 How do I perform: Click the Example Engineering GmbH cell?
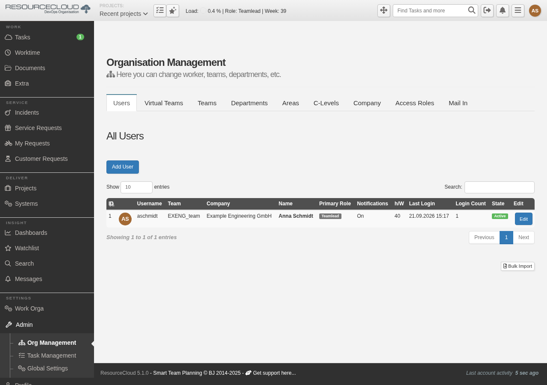point(239,216)
